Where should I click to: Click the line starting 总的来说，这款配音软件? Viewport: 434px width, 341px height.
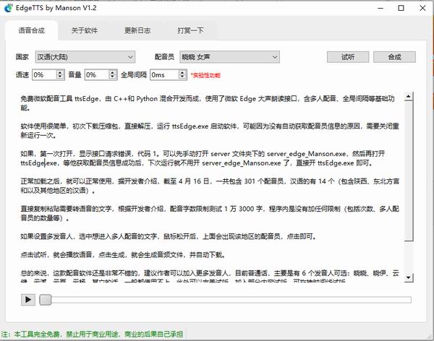pyautogui.click(x=210, y=273)
